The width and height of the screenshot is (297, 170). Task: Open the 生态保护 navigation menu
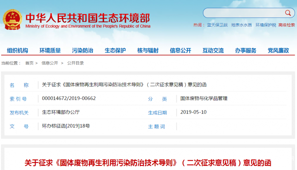click(115, 50)
